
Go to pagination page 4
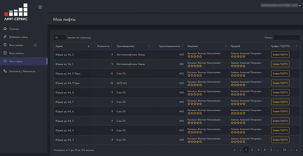265,150
